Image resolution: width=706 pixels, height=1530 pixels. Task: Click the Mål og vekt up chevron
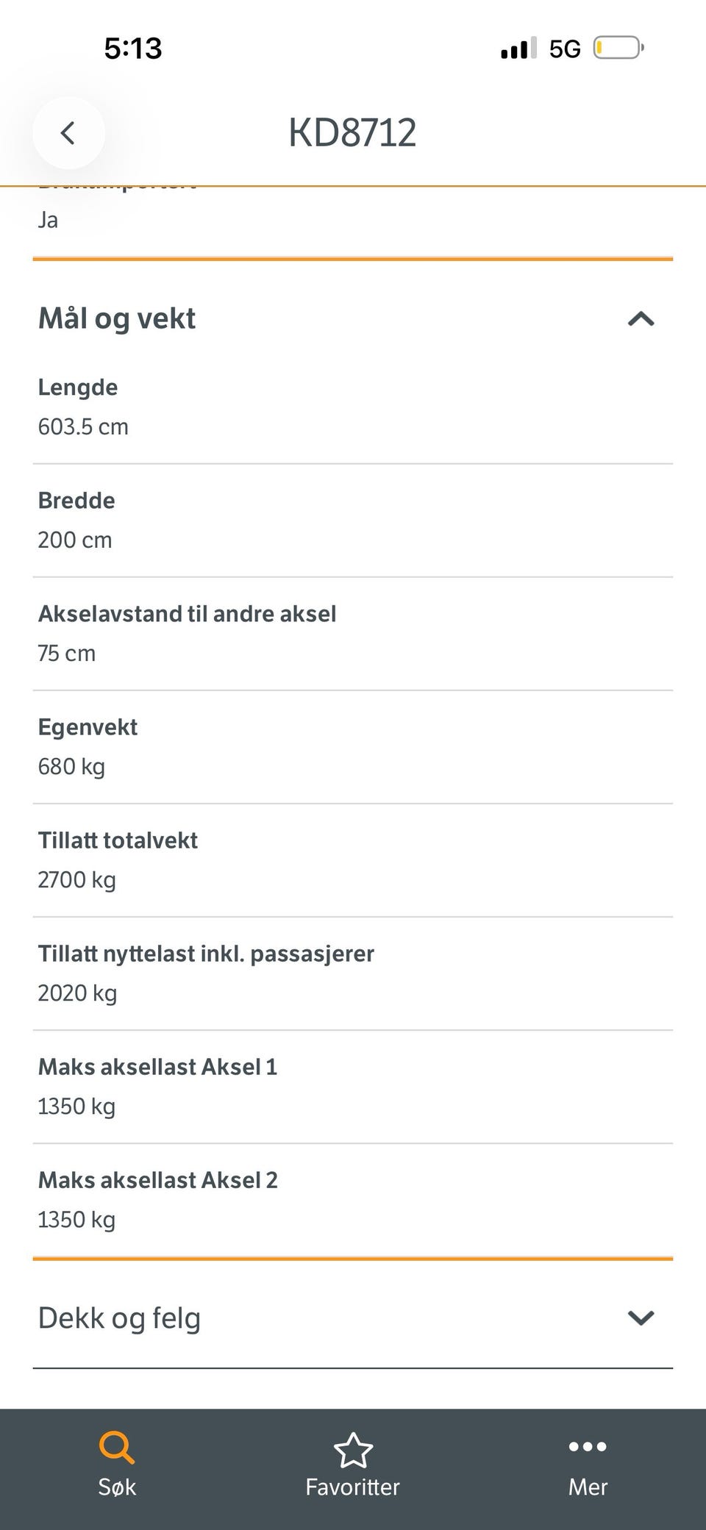click(x=641, y=318)
